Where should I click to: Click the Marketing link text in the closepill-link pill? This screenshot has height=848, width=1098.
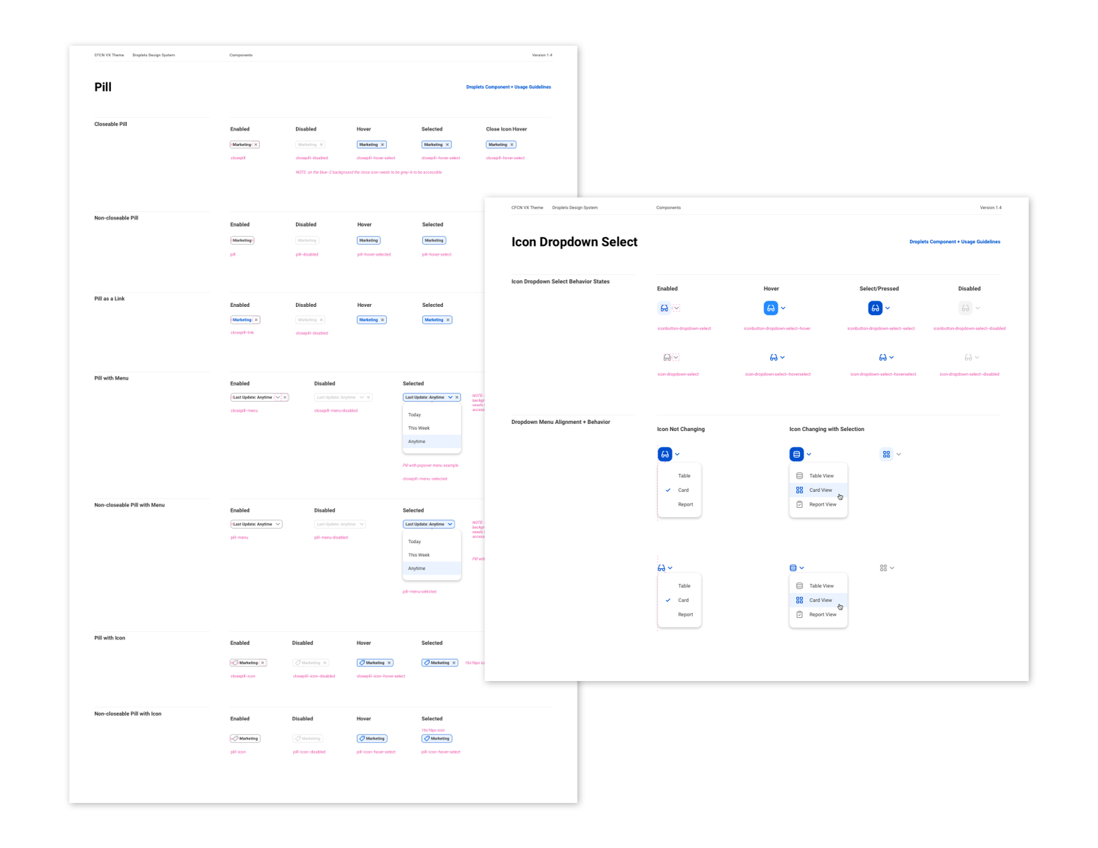tap(242, 320)
